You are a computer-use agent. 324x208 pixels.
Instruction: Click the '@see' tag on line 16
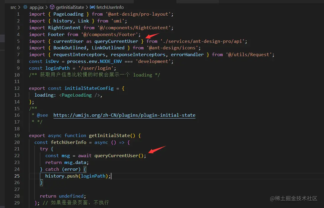[x=42, y=115]
